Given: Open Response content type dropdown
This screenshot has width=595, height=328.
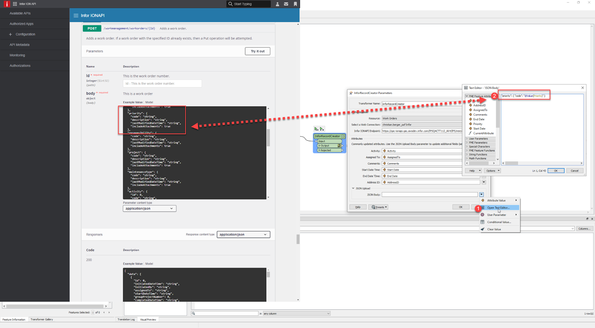Looking at the screenshot, I should coord(244,235).
